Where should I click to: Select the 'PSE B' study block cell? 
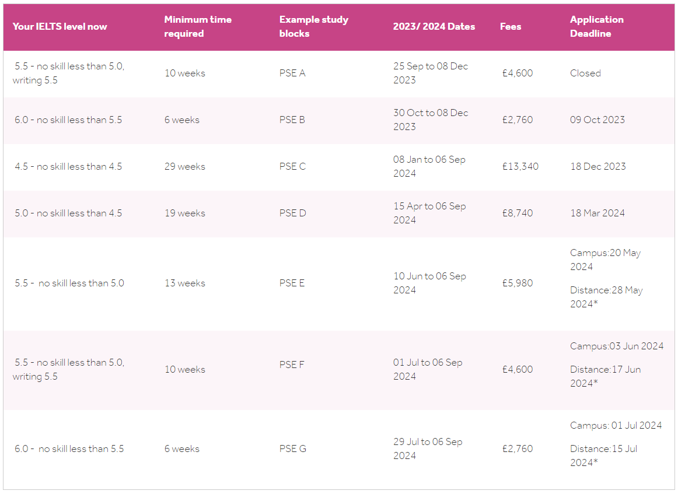point(292,120)
